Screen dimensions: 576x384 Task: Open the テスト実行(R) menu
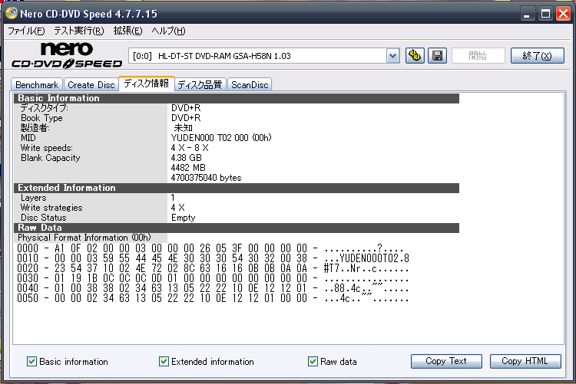click(79, 31)
